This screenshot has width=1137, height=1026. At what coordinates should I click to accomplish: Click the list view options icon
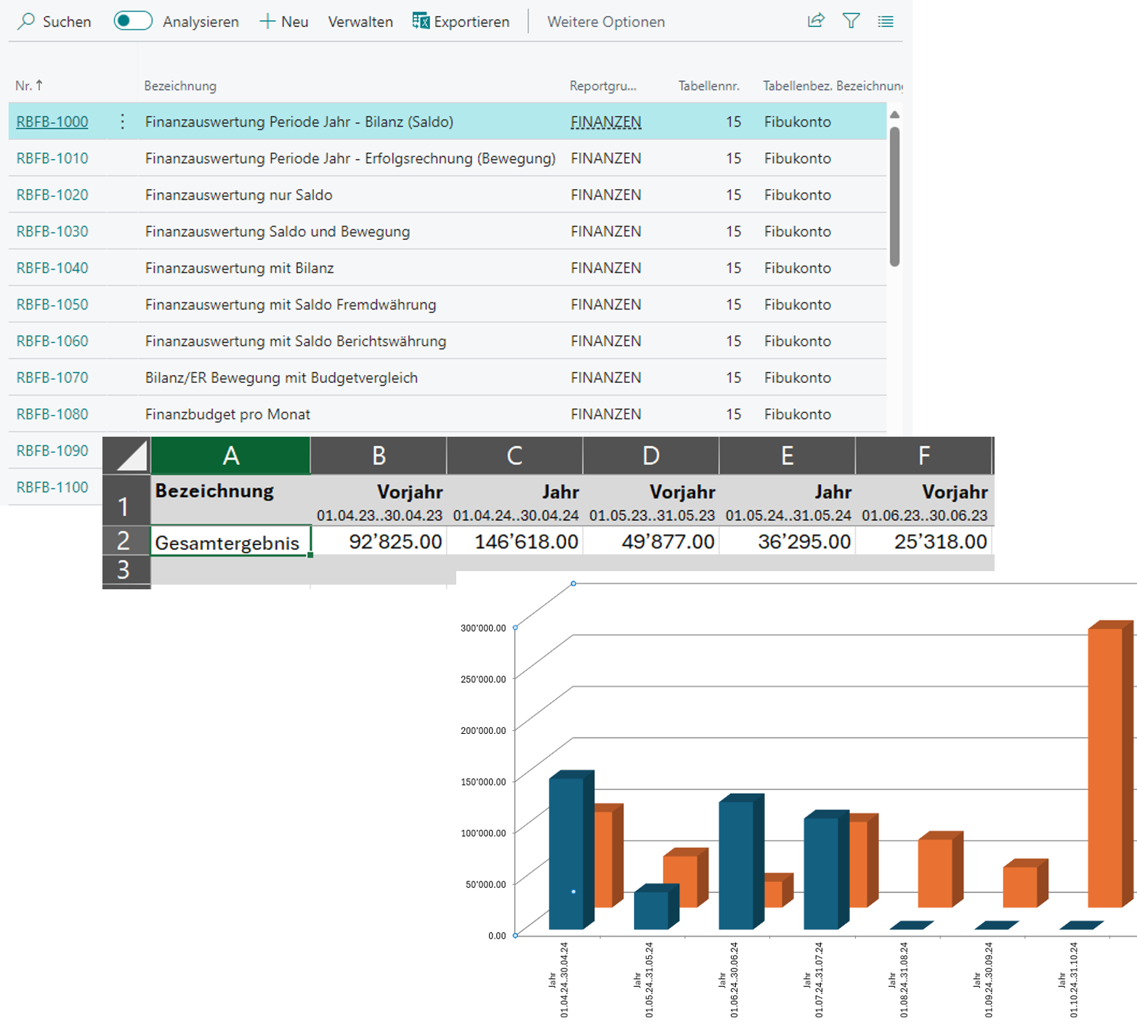click(886, 21)
